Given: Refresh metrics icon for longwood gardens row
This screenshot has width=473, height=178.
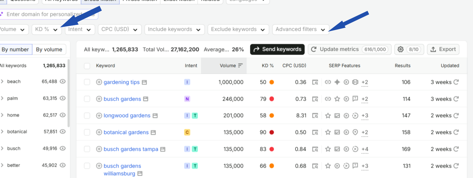Looking at the screenshot, I should [456, 116].
